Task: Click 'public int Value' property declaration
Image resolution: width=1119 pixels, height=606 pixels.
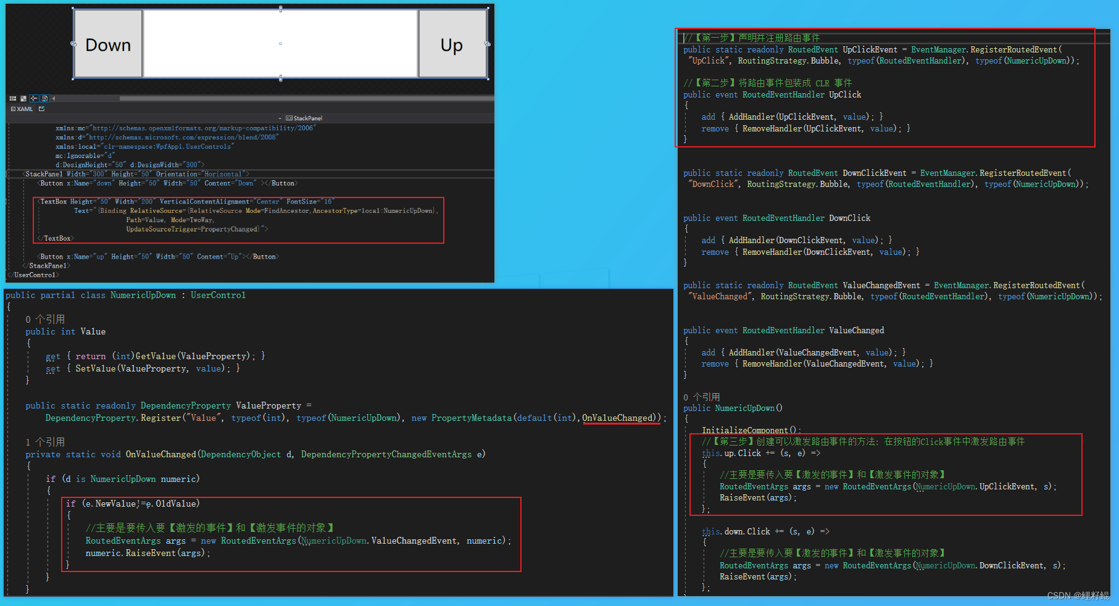Action: (x=65, y=331)
